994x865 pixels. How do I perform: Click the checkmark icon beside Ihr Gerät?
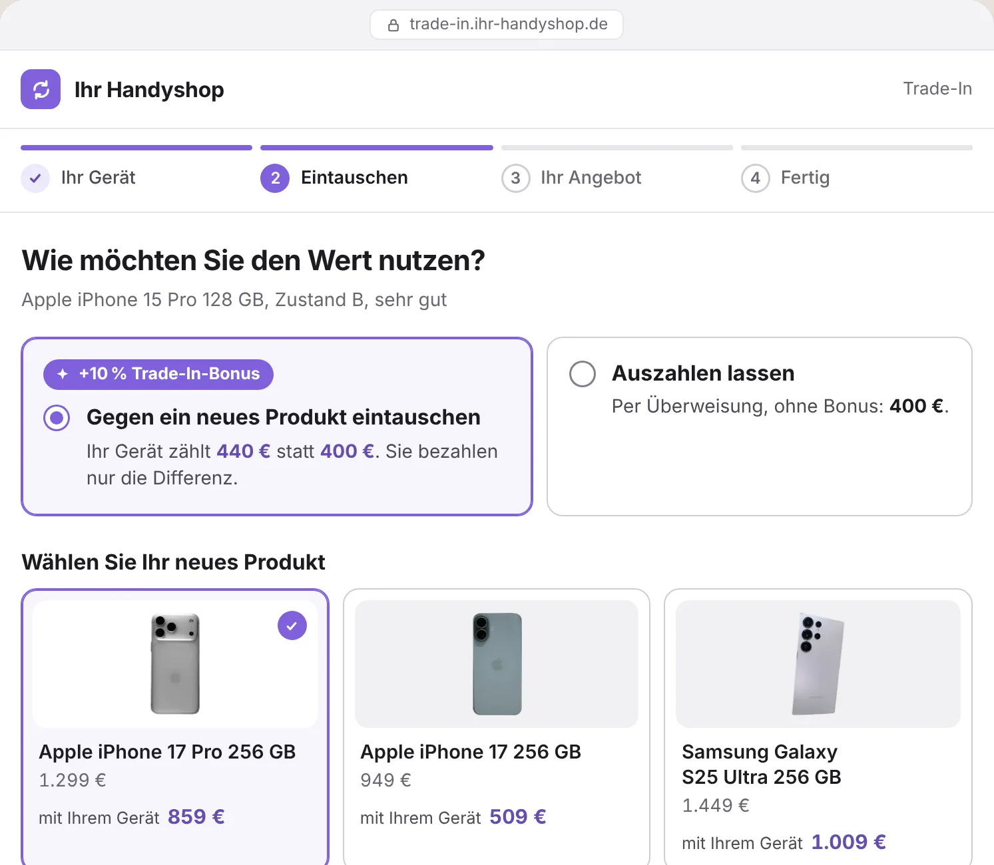35,178
